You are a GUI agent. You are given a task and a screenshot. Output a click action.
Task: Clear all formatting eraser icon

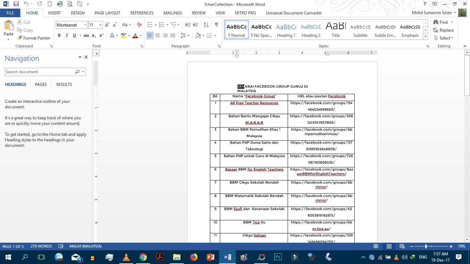coord(139,25)
